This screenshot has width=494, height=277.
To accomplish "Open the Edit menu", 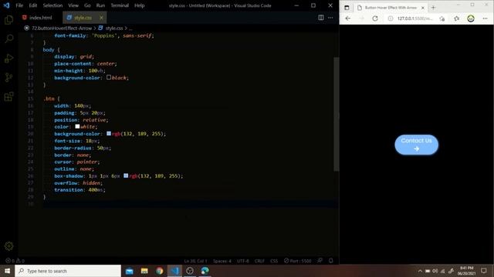I will click(32, 5).
